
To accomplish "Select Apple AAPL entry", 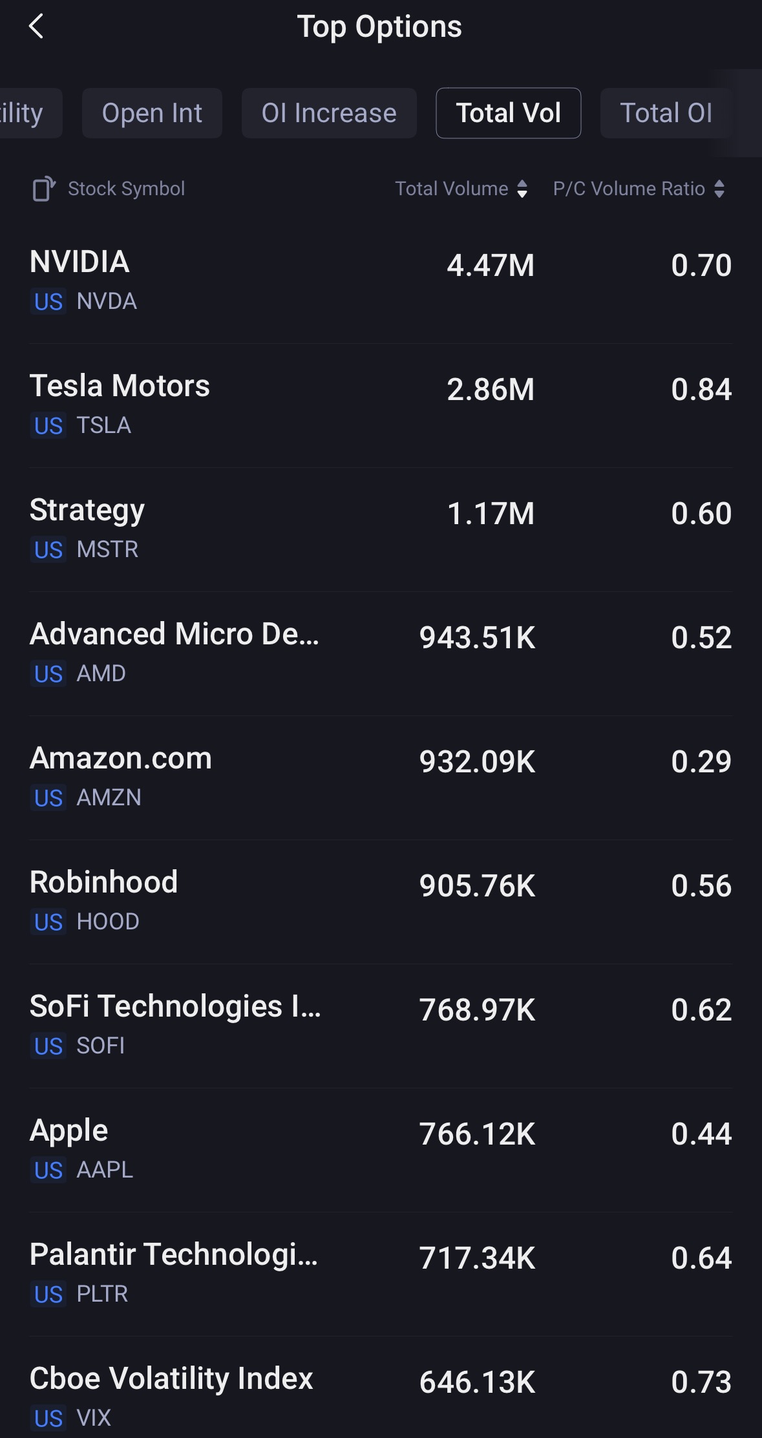I will [380, 1150].
